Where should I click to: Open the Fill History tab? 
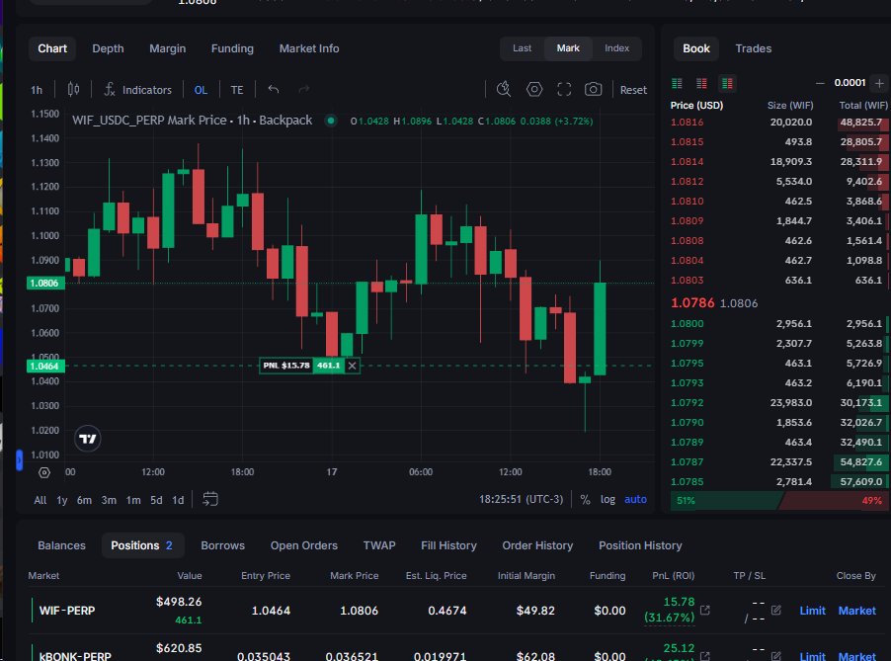[448, 545]
